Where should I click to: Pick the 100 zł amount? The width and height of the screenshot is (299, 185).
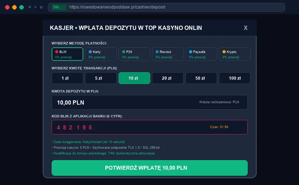point(235,78)
